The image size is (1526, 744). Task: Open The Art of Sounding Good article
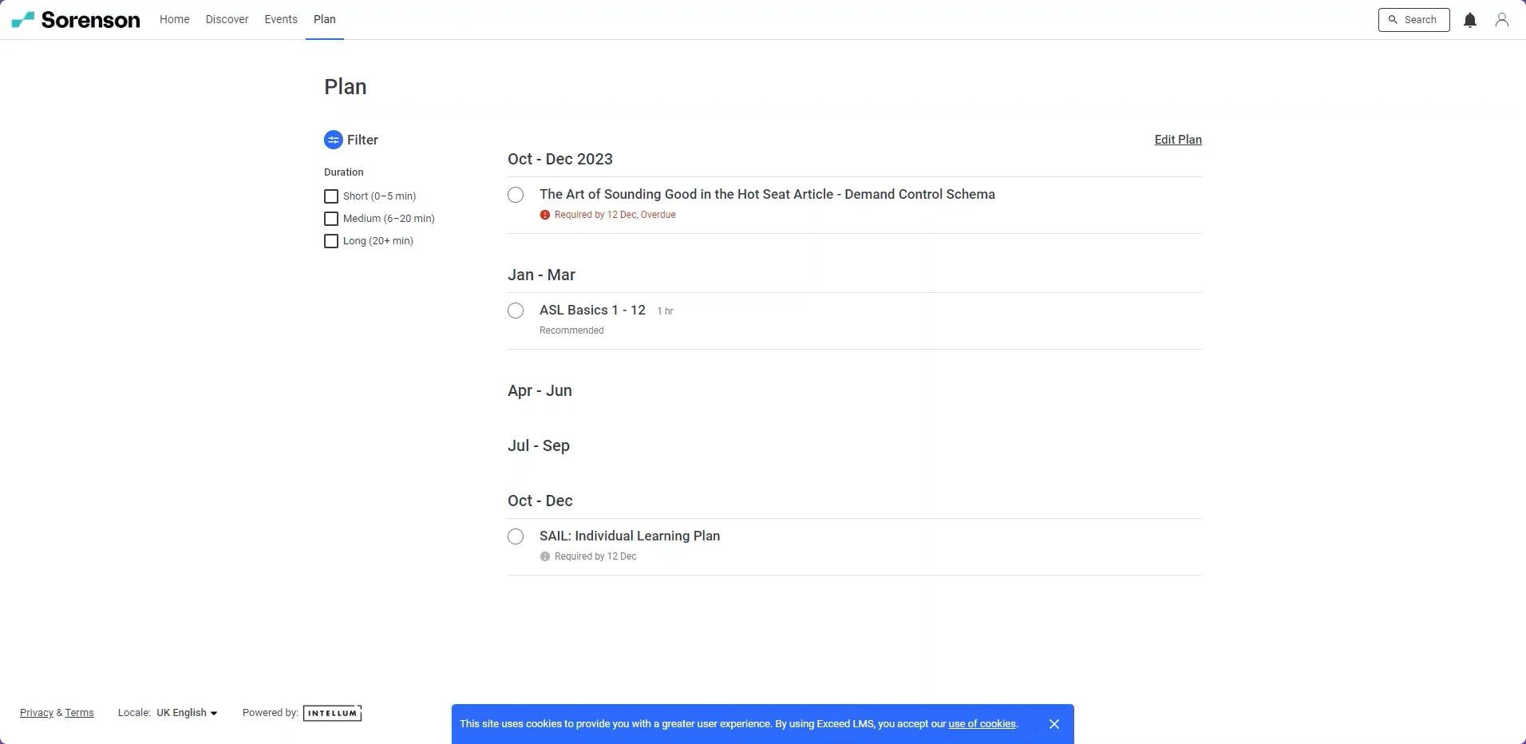pos(767,194)
